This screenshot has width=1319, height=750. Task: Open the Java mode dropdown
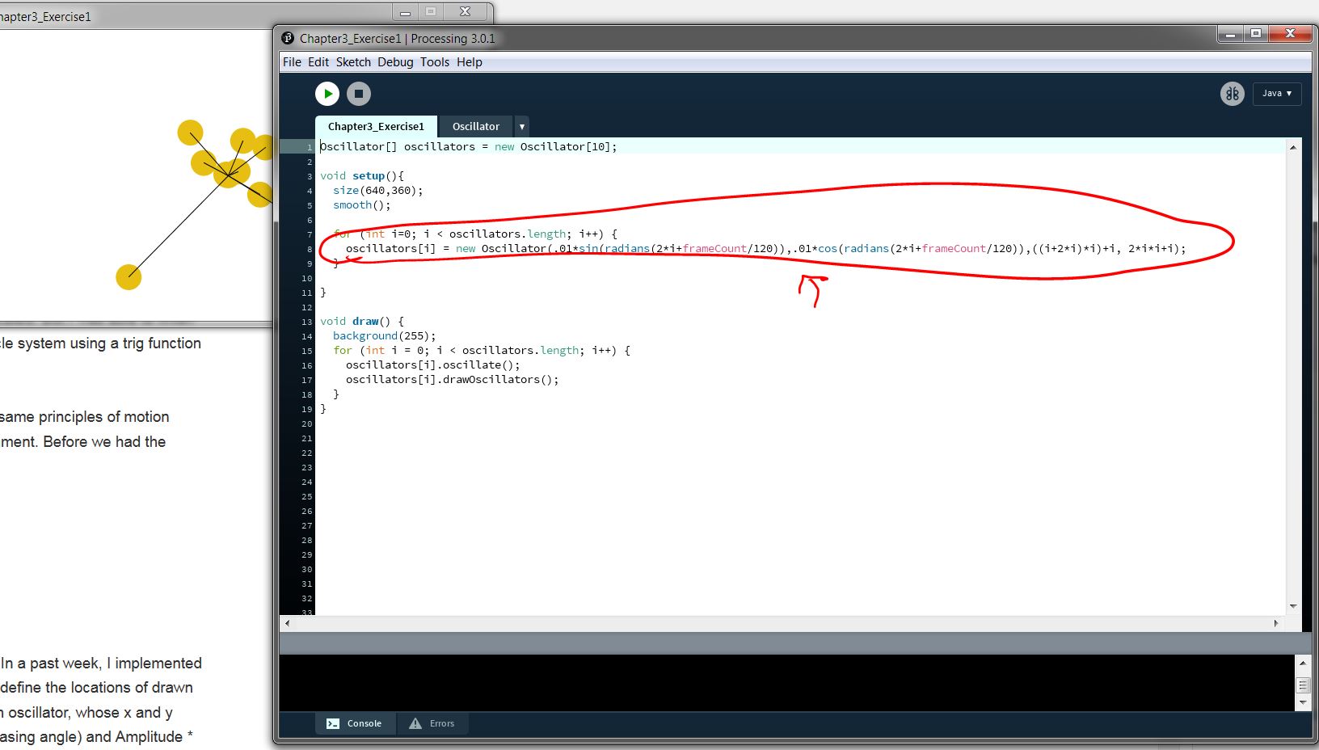click(x=1277, y=94)
